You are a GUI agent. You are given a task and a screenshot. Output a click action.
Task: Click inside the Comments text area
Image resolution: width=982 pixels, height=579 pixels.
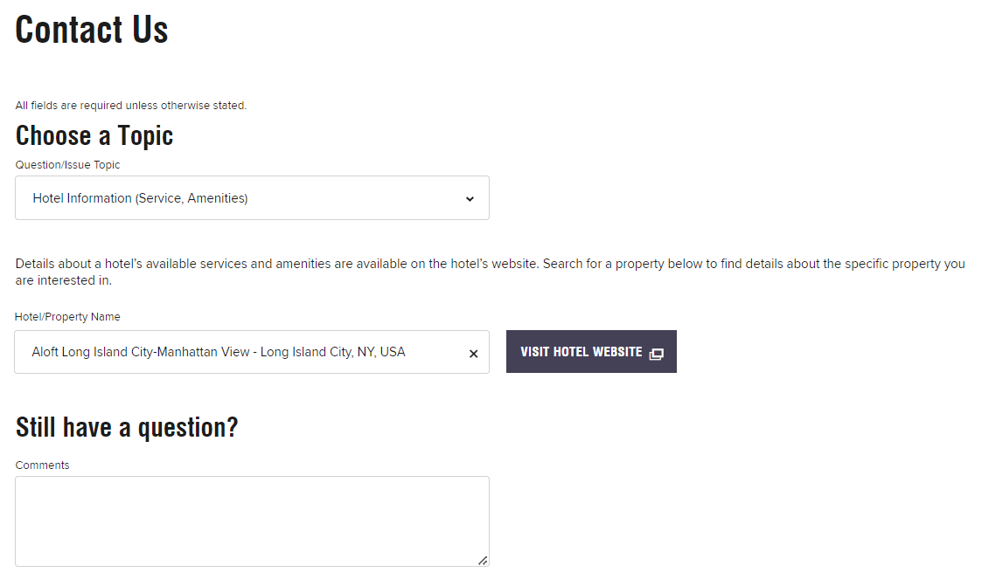pos(252,520)
